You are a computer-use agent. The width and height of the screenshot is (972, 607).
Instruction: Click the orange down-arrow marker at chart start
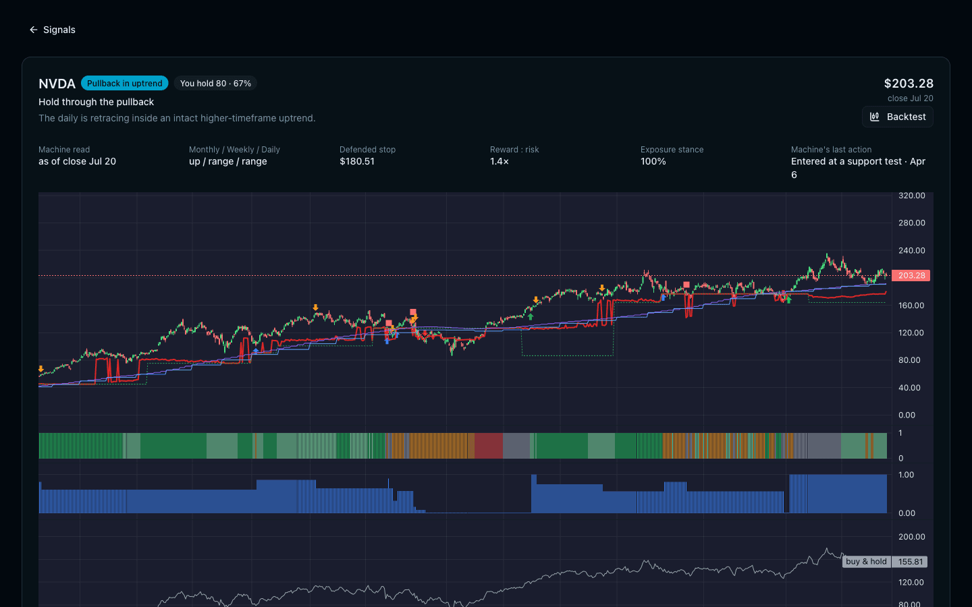[x=41, y=369]
